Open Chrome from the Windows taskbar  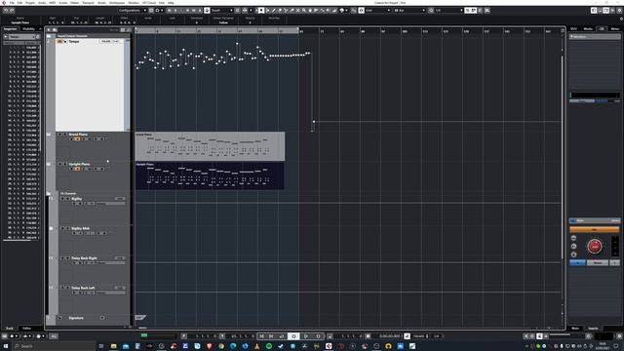pos(221,346)
